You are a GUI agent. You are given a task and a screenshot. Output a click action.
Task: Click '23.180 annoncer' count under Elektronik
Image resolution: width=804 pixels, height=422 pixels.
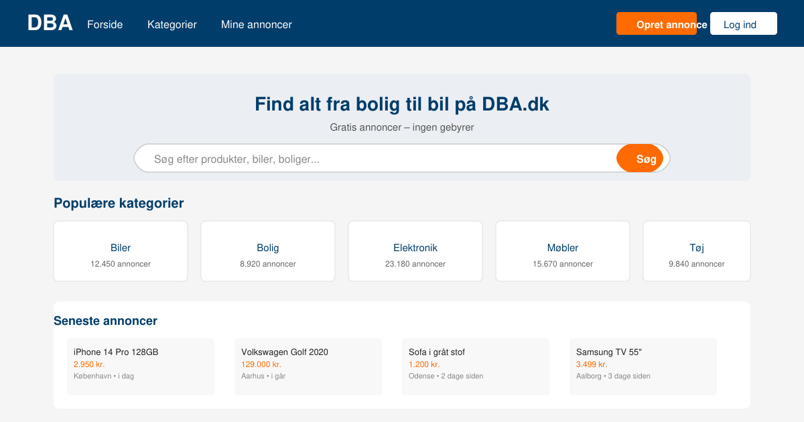coord(415,264)
